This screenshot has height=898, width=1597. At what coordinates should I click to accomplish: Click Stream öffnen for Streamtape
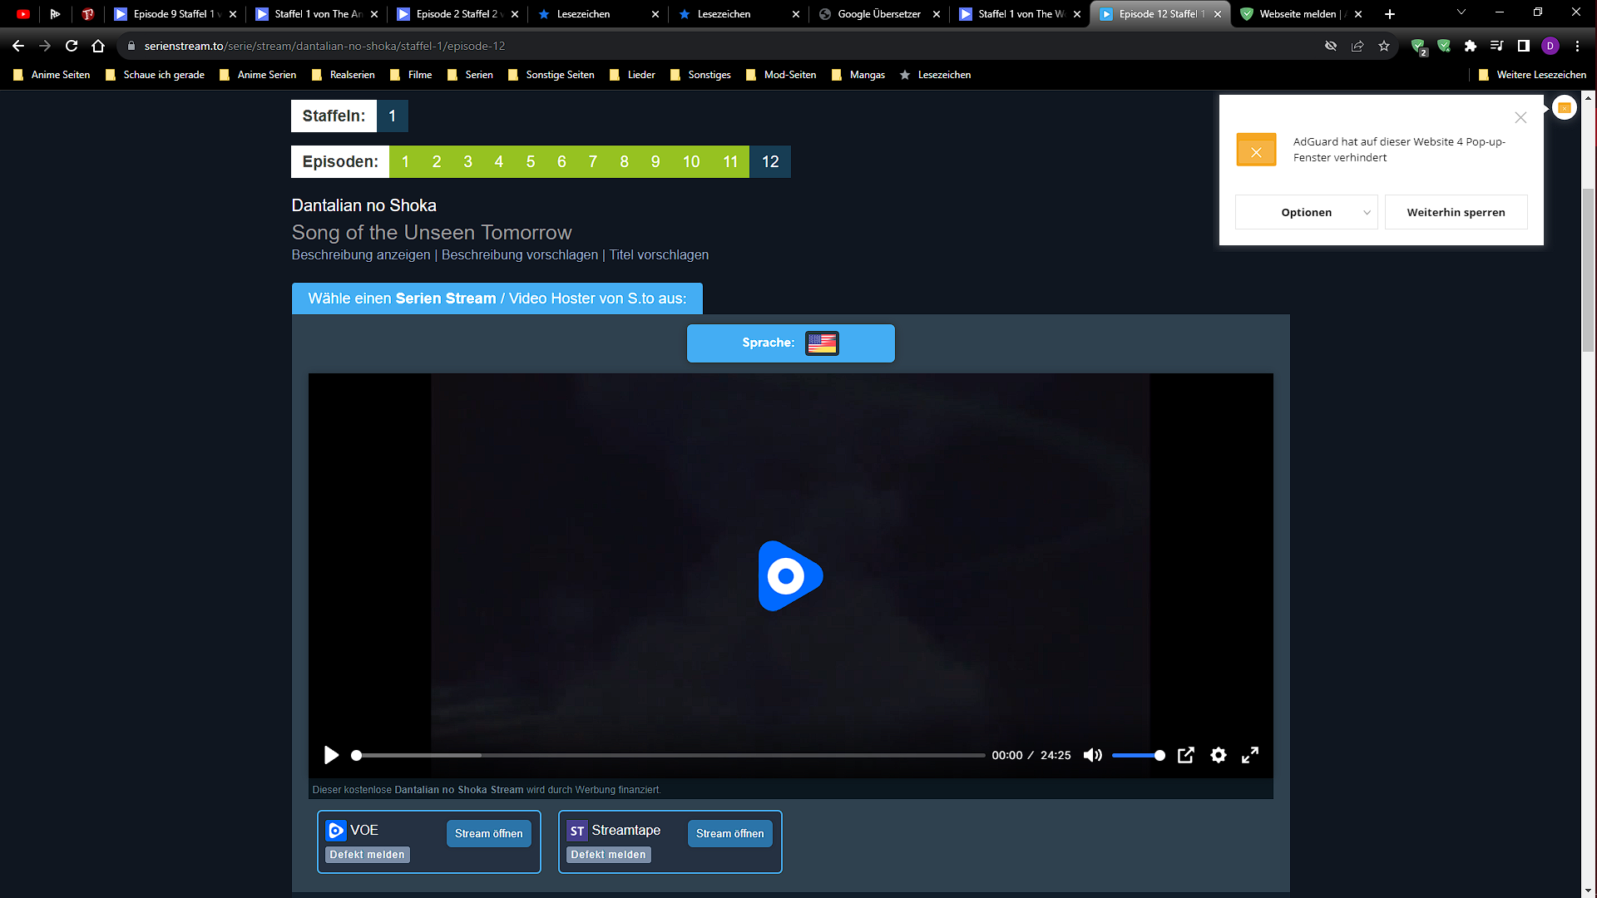coord(729,833)
